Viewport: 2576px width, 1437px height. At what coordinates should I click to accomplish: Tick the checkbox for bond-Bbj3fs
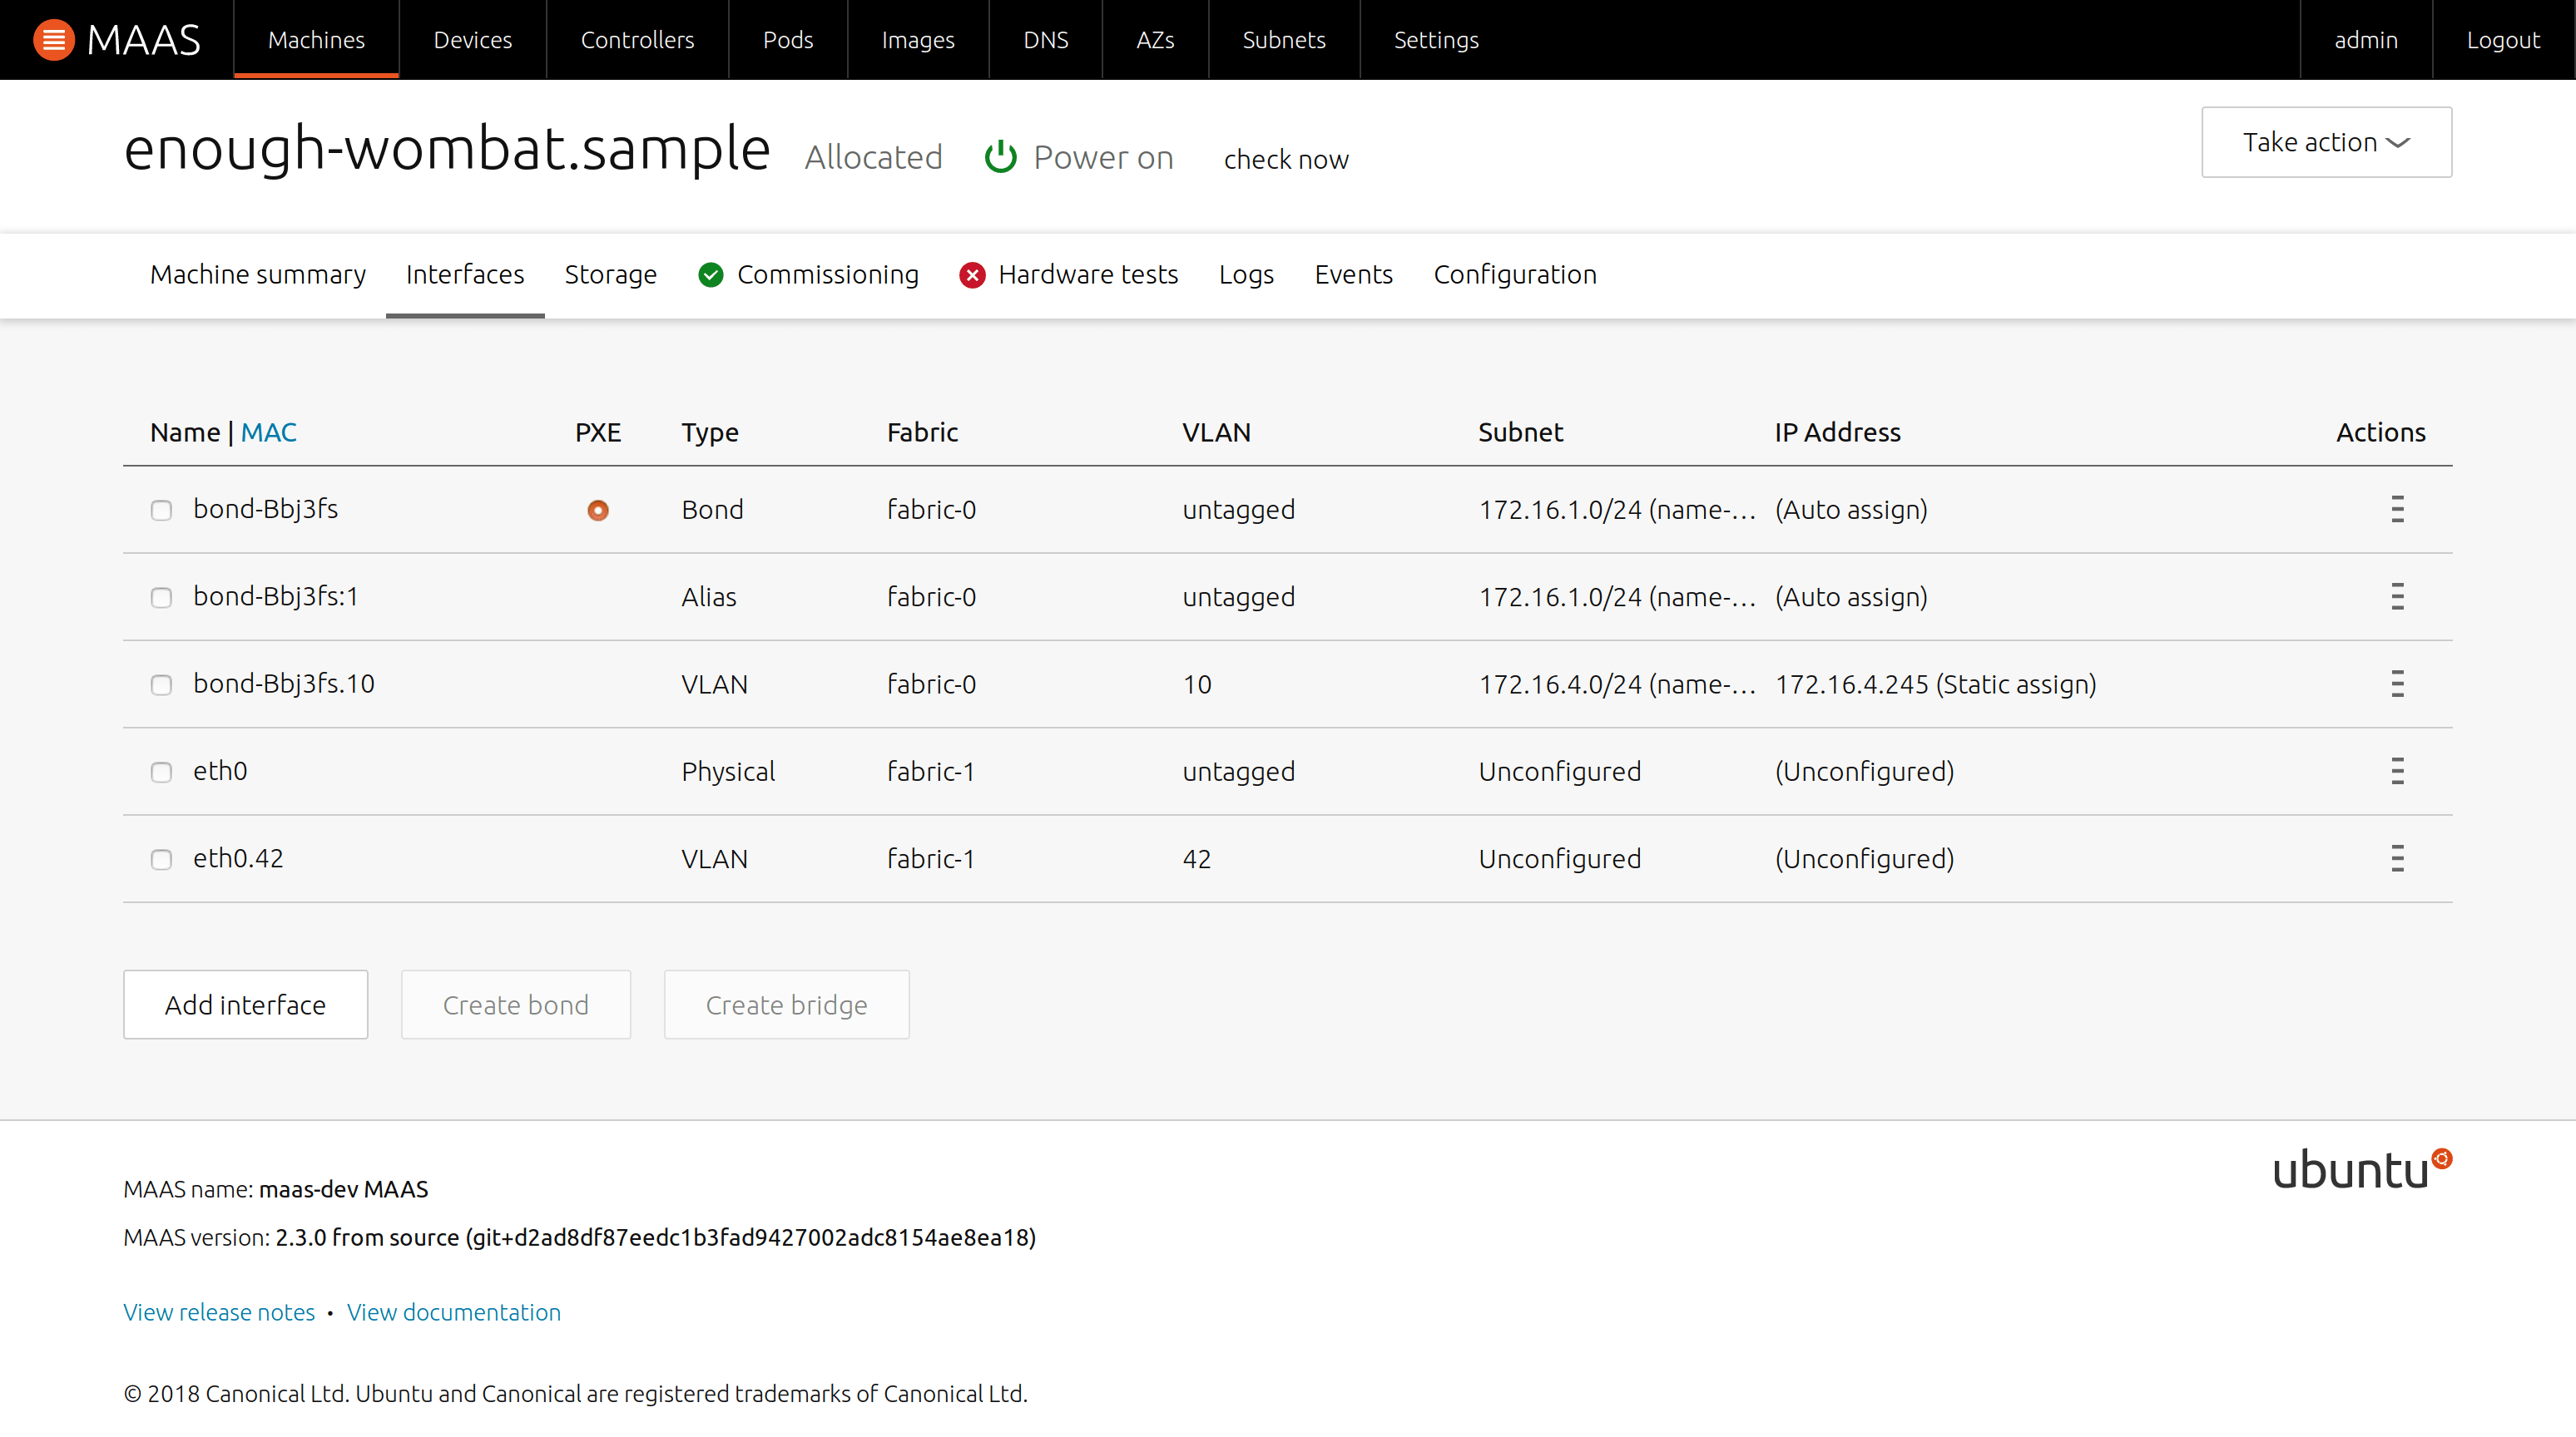pyautogui.click(x=161, y=511)
